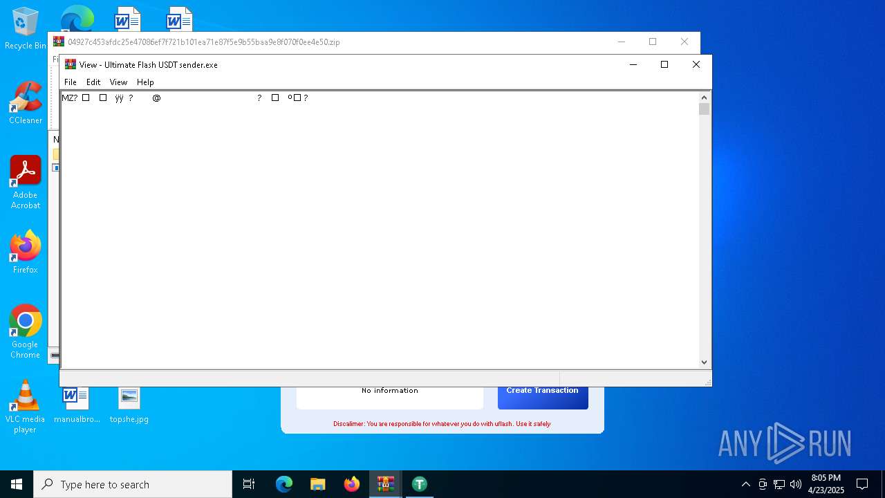
Task: Minimize the zip archive window
Action: click(x=621, y=41)
